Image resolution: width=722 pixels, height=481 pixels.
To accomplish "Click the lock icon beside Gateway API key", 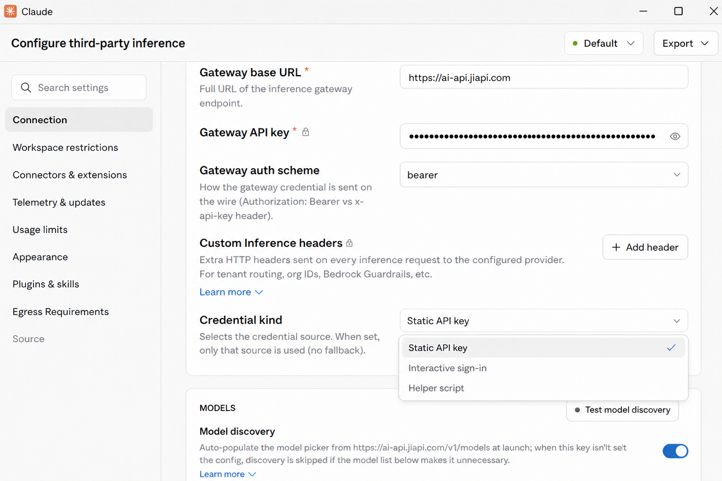I will point(305,132).
